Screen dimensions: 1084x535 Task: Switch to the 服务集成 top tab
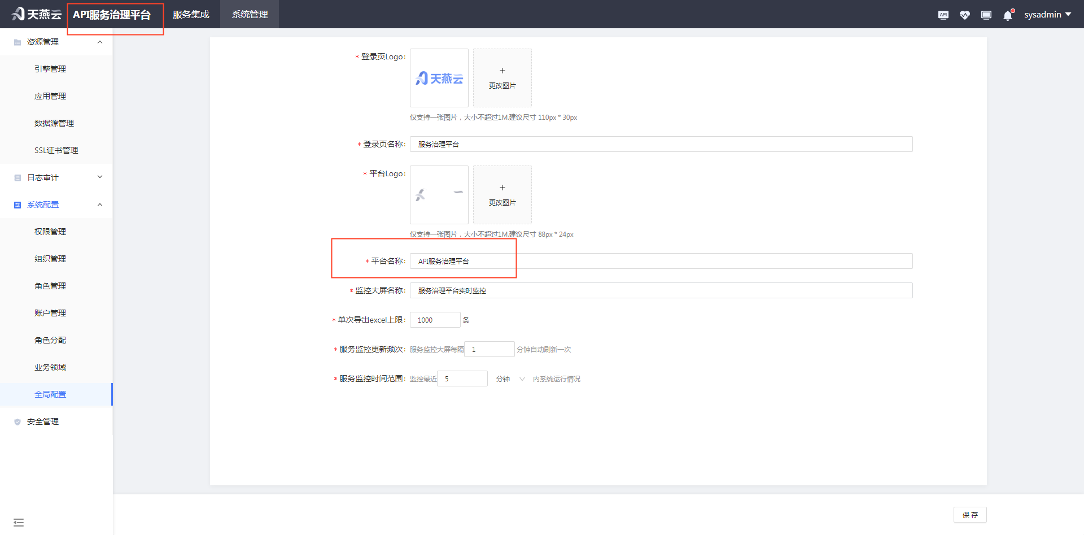(x=191, y=15)
